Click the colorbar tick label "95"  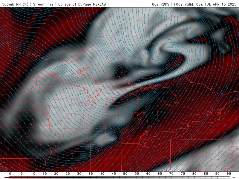click(229, 174)
